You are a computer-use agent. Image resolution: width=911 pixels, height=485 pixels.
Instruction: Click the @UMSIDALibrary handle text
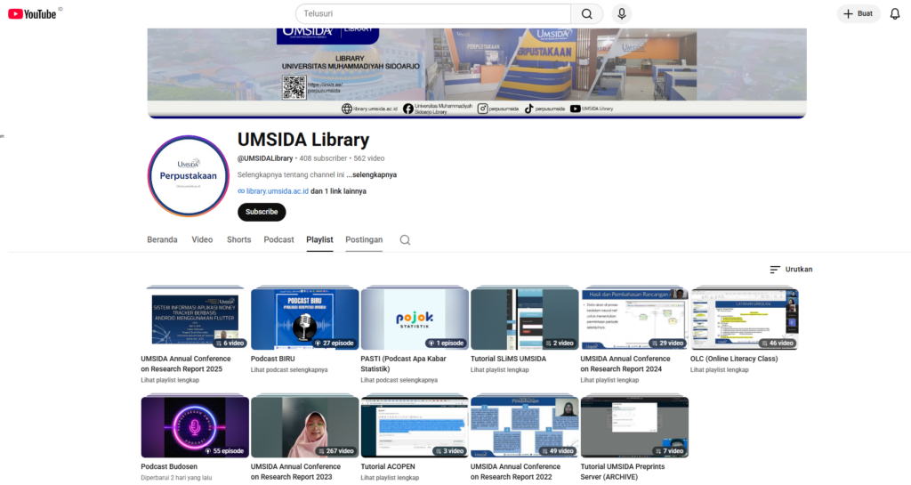tap(265, 158)
